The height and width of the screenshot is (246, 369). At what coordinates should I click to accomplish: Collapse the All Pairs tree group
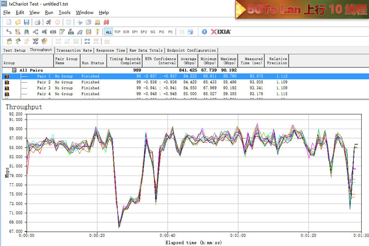(14, 71)
